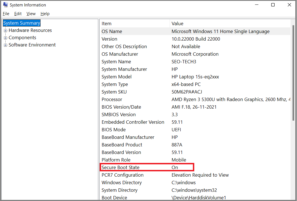
Task: Maximize the System Information window
Action: pos(273,5)
